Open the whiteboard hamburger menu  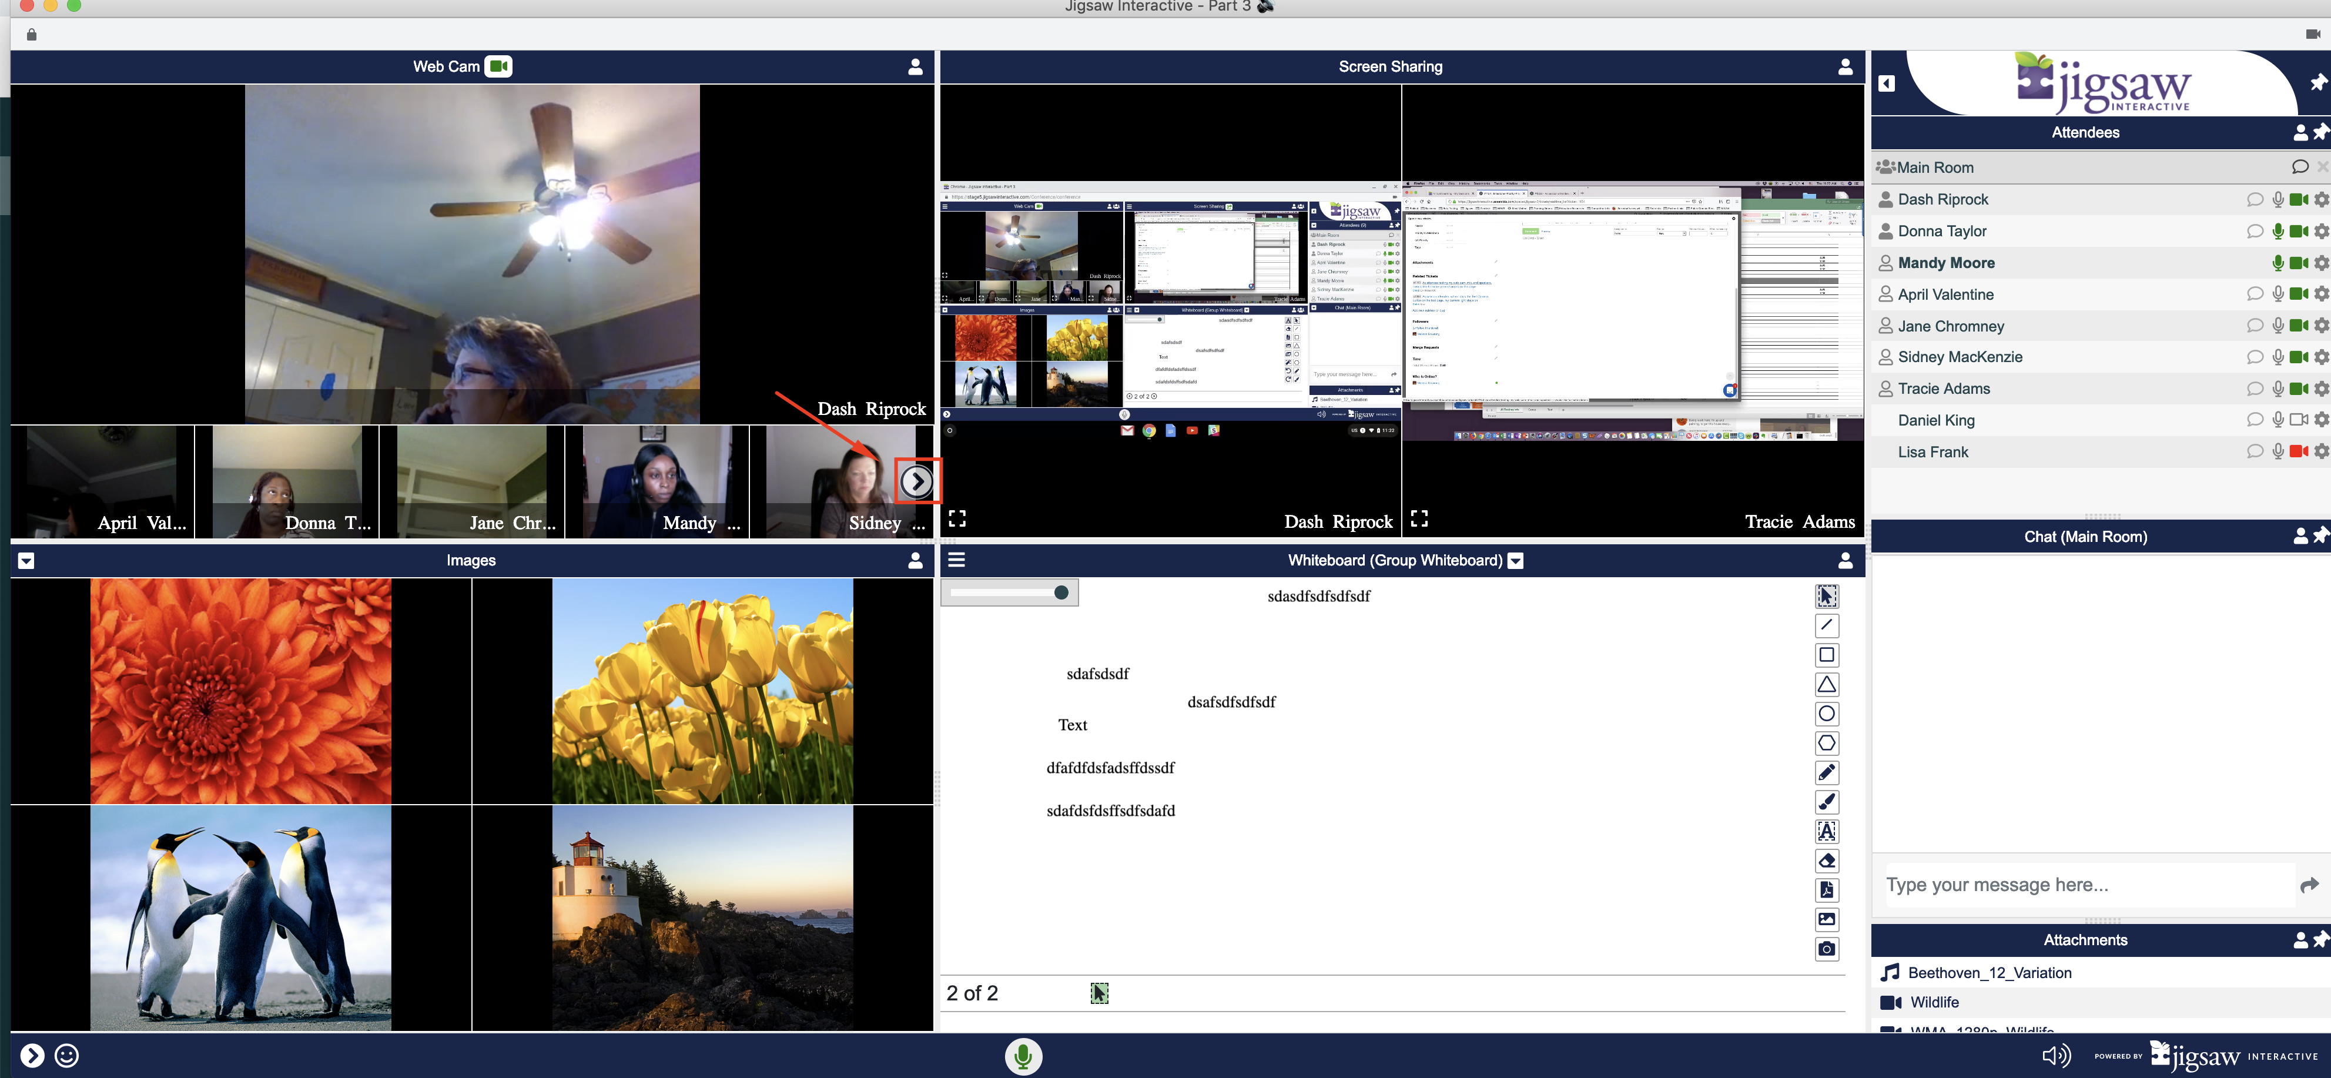[x=956, y=560]
